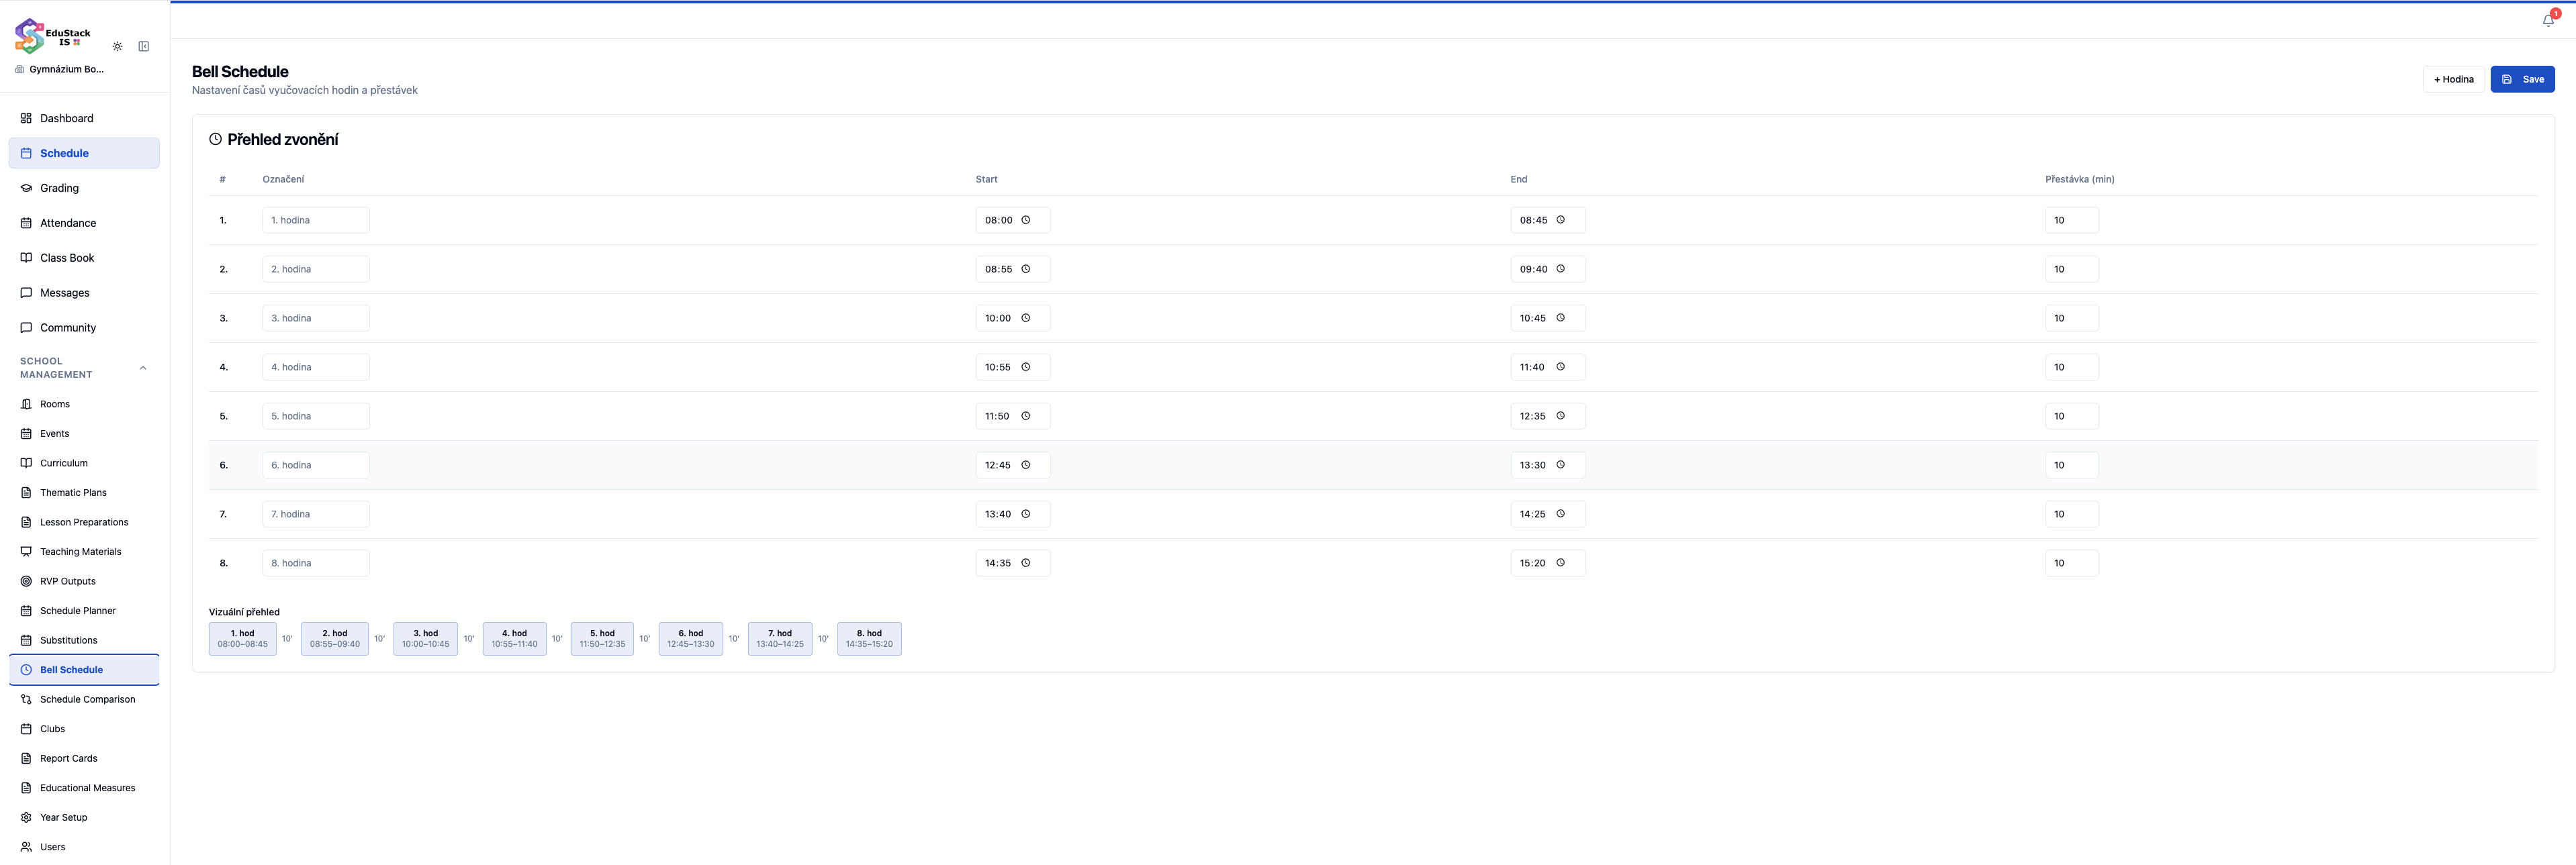Open Teaching Materials
The height and width of the screenshot is (865, 2576).
84,552
